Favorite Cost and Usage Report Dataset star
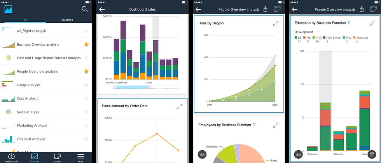This screenshot has width=381, height=163. 86,58
